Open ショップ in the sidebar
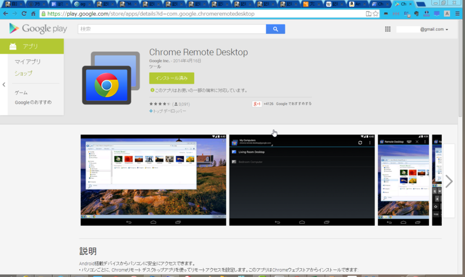 pyautogui.click(x=23, y=73)
